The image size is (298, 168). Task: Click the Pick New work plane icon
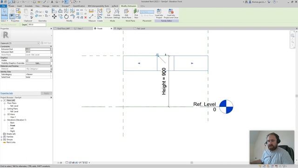coord(136,14)
